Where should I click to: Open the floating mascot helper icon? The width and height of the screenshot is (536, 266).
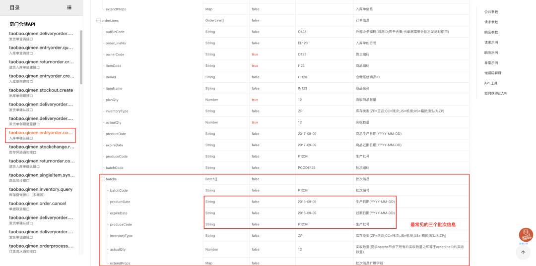(x=526, y=235)
